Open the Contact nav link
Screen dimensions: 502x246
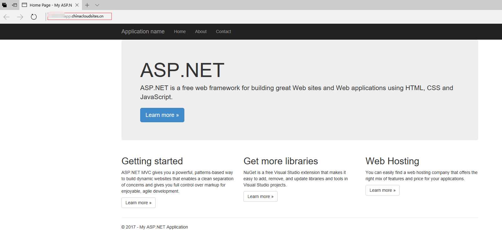223,31
